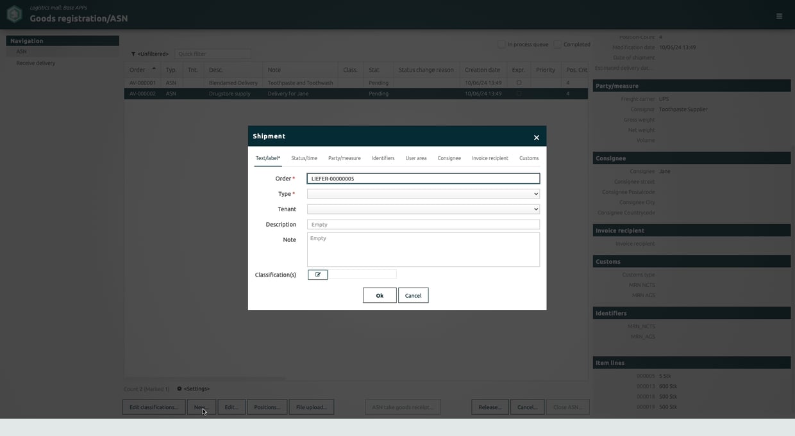Image resolution: width=795 pixels, height=436 pixels.
Task: Click into the Note text area
Action: [x=423, y=250]
